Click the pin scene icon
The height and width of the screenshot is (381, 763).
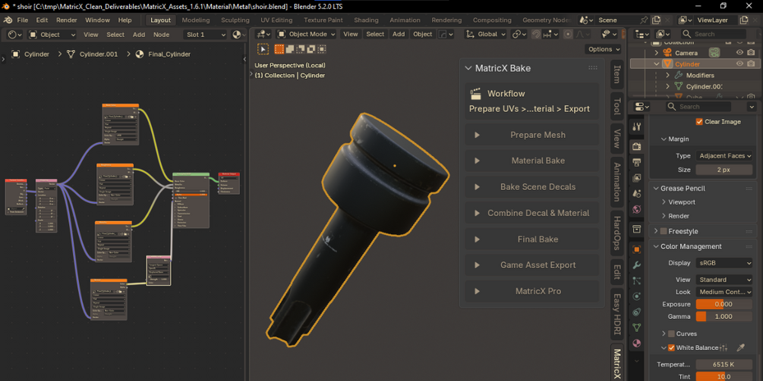coord(644,20)
